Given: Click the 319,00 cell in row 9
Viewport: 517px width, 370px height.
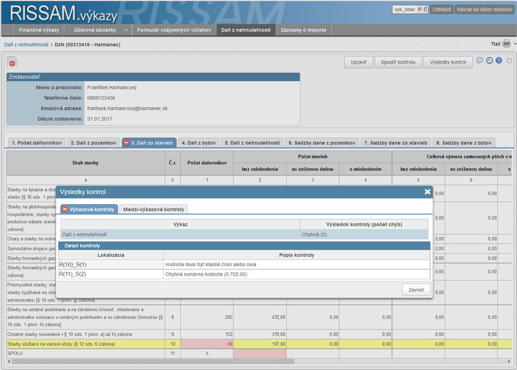Looking at the screenshot, I should (x=260, y=334).
